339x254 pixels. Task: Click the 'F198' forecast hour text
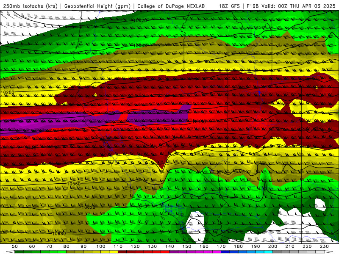[253, 6]
